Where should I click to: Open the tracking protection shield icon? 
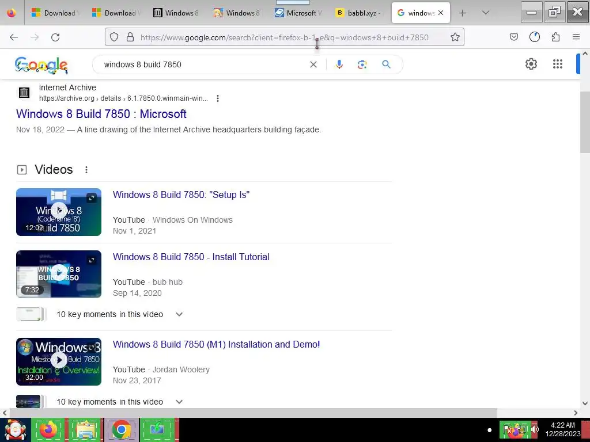(114, 37)
